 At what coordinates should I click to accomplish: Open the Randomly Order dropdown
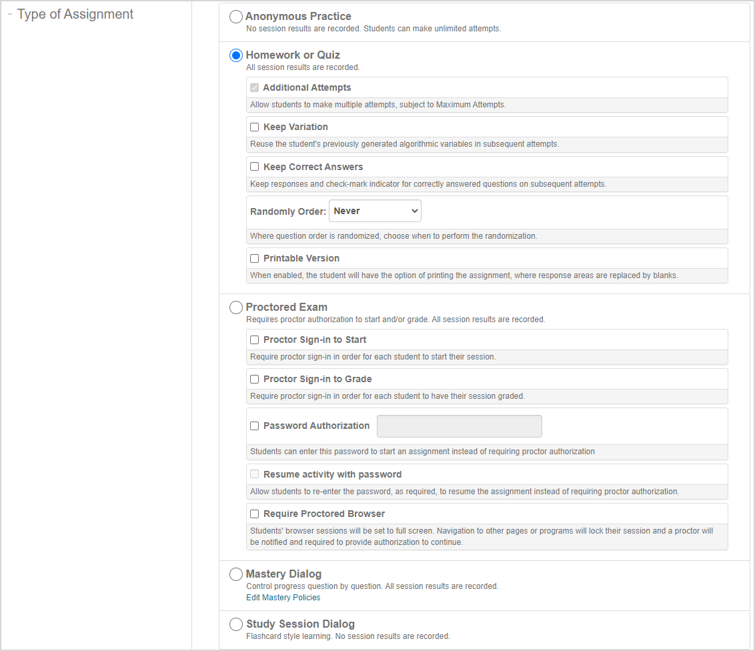click(x=375, y=211)
